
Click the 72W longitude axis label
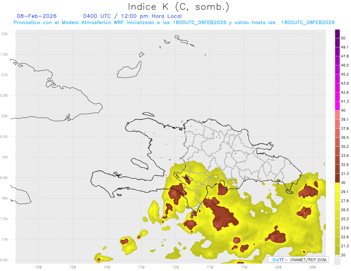[x=175, y=267]
